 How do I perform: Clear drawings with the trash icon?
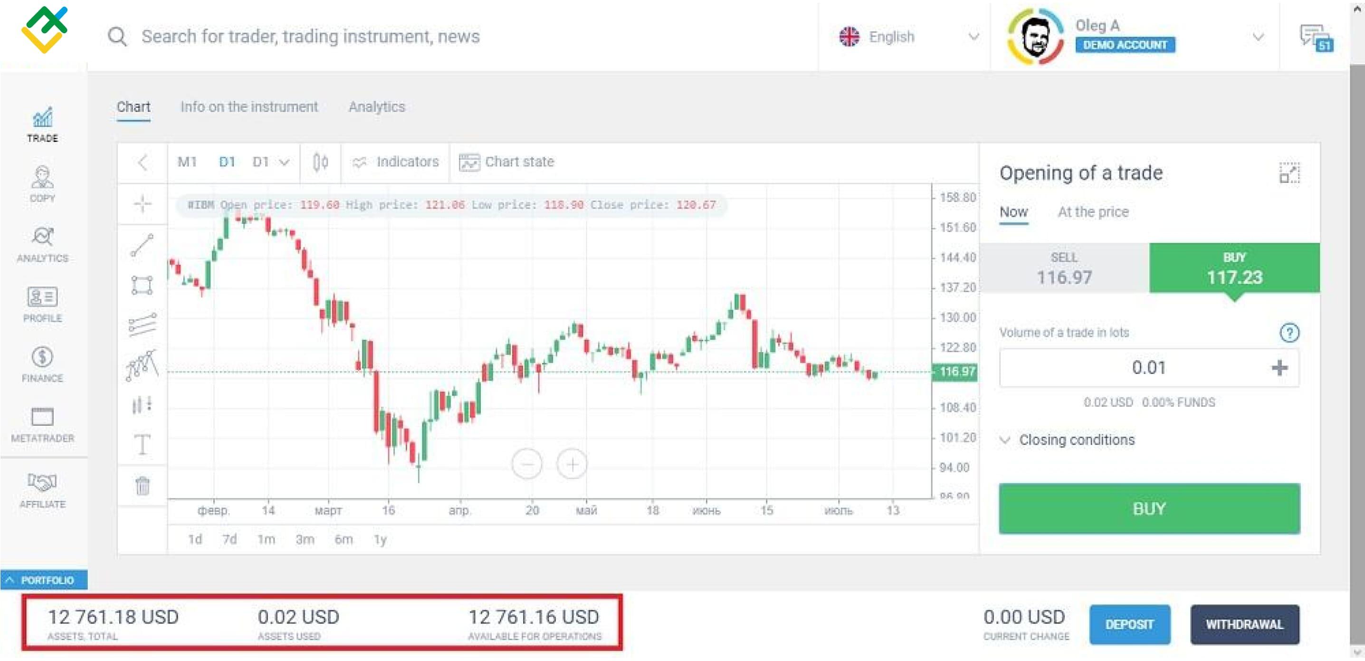click(142, 485)
